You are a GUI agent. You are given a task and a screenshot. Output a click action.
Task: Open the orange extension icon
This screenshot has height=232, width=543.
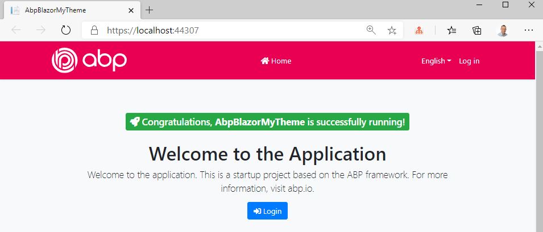(420, 31)
